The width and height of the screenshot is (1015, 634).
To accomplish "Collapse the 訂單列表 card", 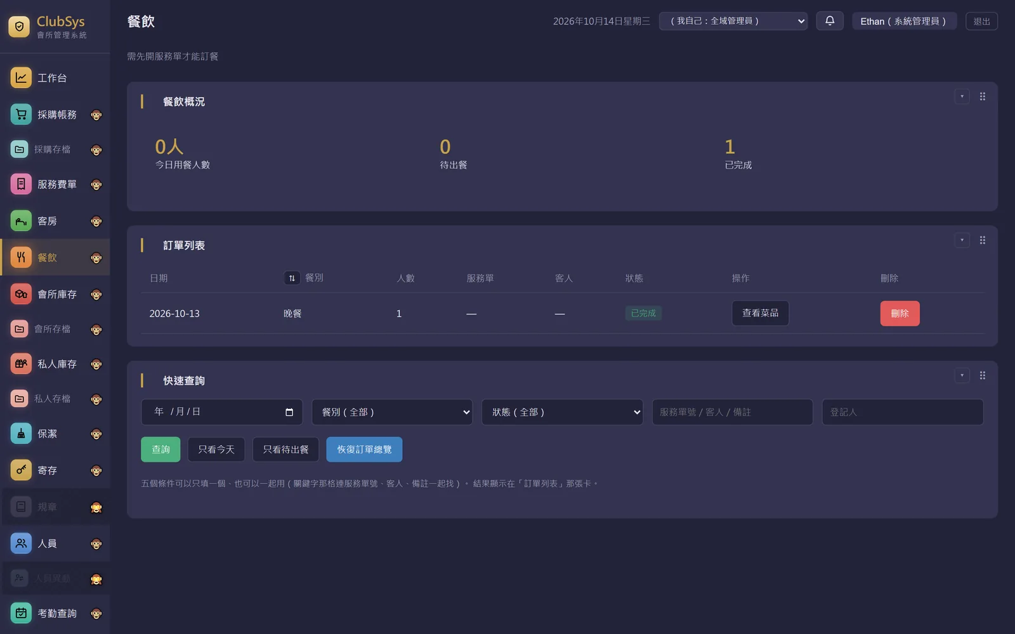I will [962, 240].
